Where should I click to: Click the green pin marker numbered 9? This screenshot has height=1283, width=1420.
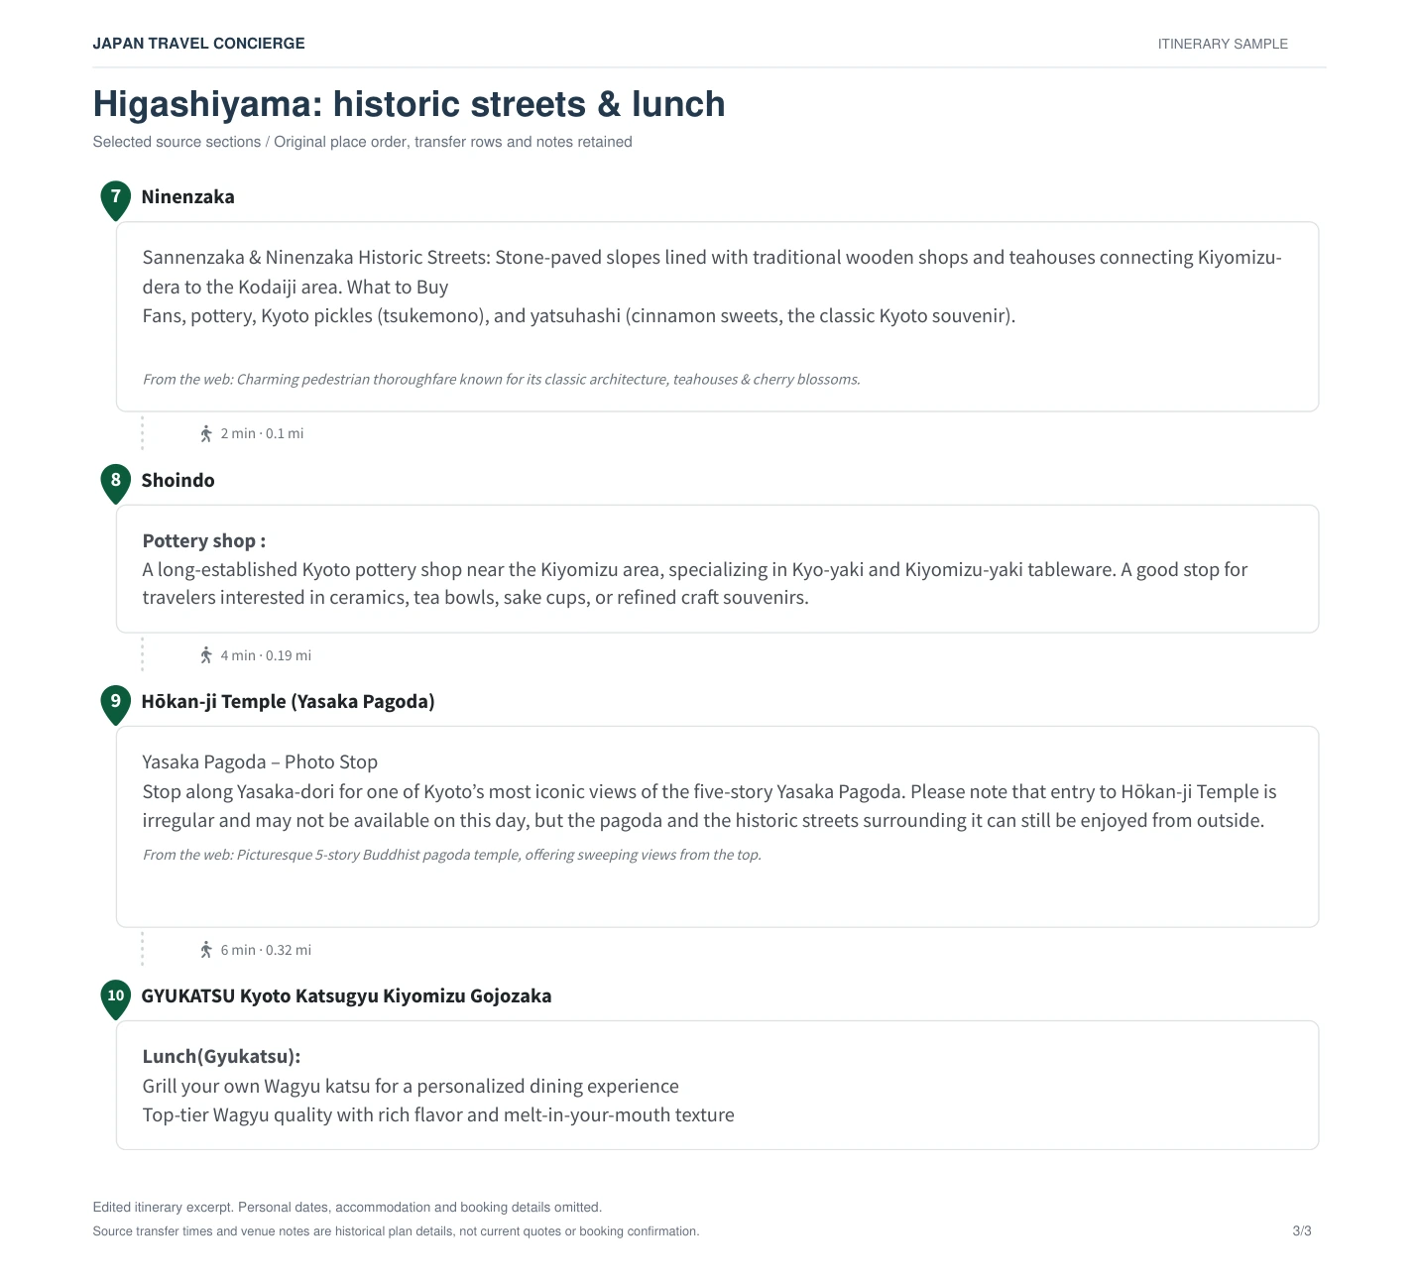[116, 704]
